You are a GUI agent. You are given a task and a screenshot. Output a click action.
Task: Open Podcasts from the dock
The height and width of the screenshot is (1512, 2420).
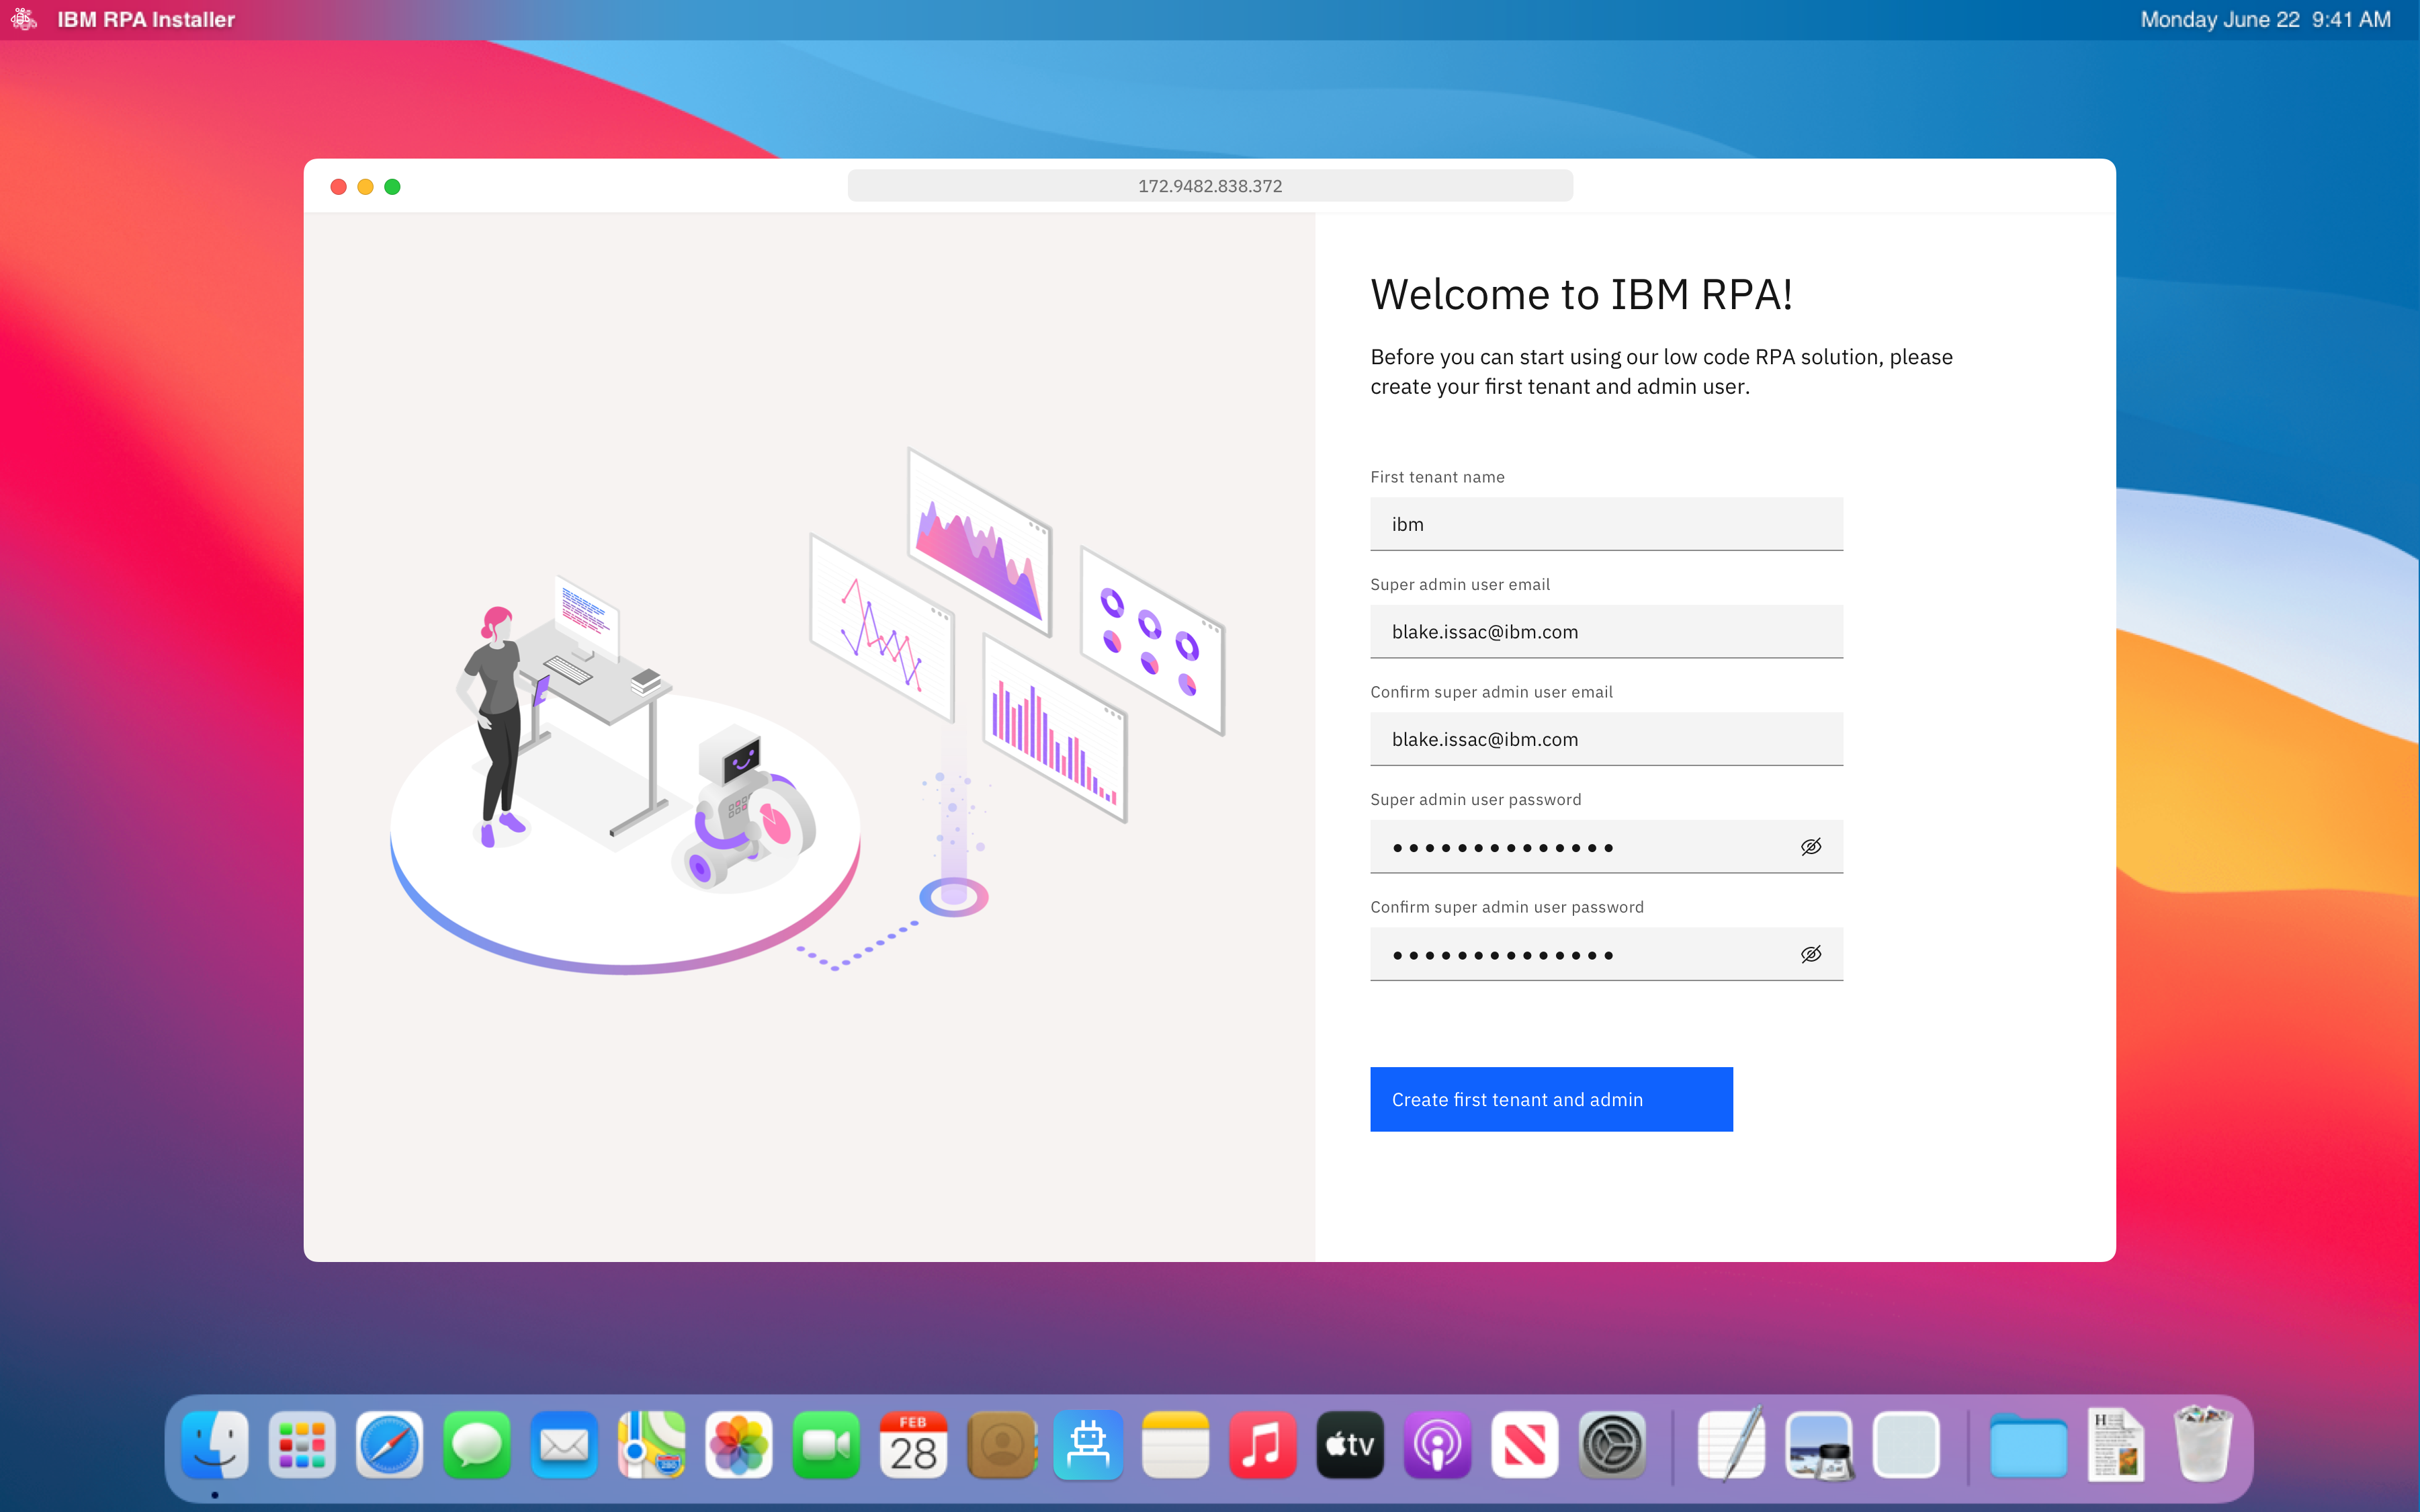[1437, 1444]
